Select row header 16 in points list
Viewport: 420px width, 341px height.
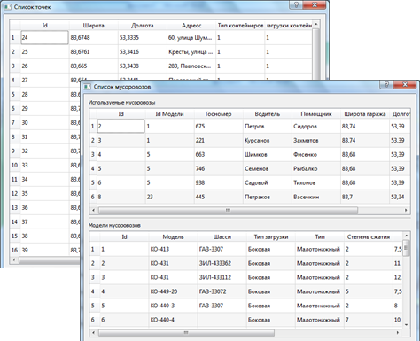14,250
